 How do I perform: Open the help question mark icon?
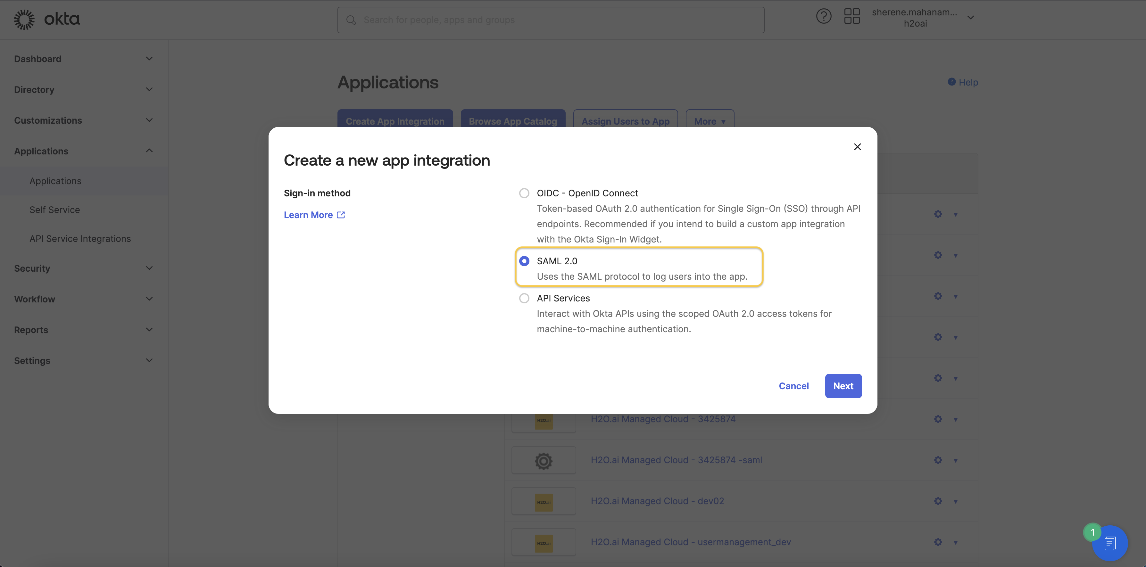824,16
